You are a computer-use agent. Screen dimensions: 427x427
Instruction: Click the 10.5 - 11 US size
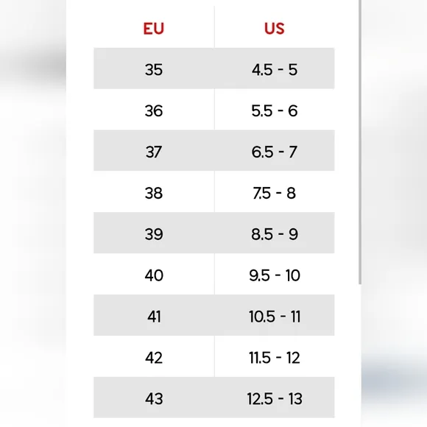[x=275, y=317]
